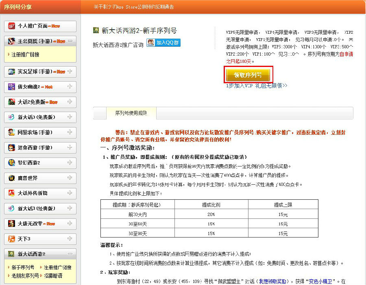
Task: Click the 主公莫慌 game icon
Action: tap(11, 41)
